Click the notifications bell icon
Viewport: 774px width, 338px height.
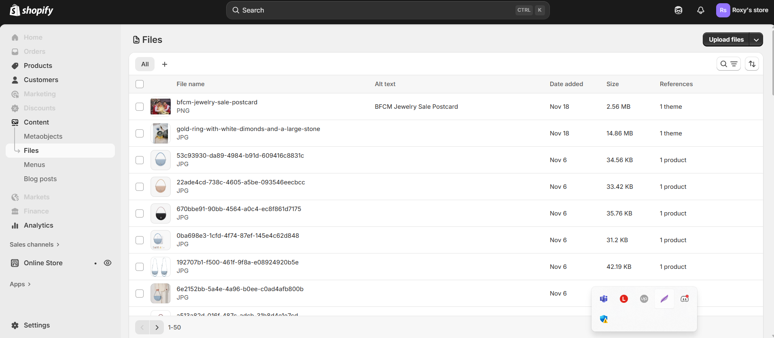pyautogui.click(x=700, y=11)
